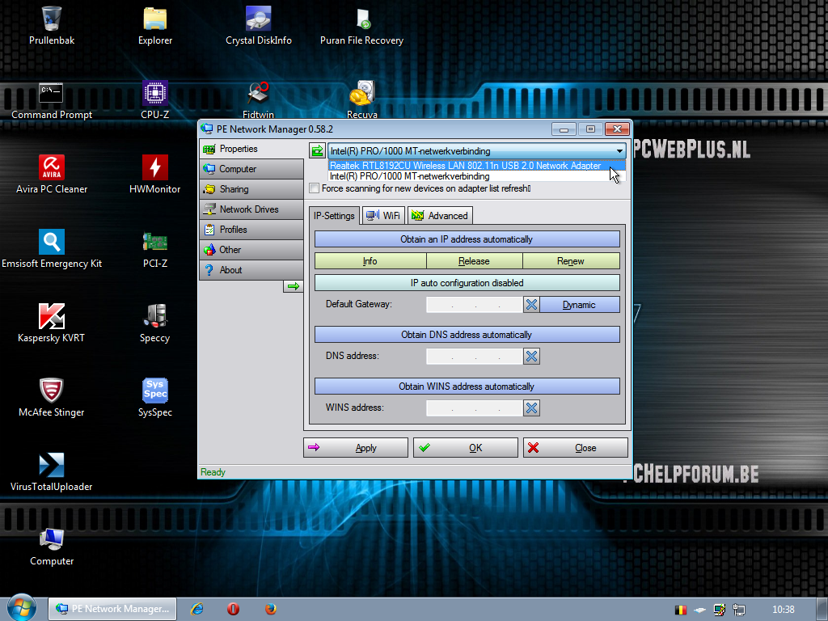Image resolution: width=828 pixels, height=621 pixels.
Task: Apply the network settings
Action: pos(356,448)
